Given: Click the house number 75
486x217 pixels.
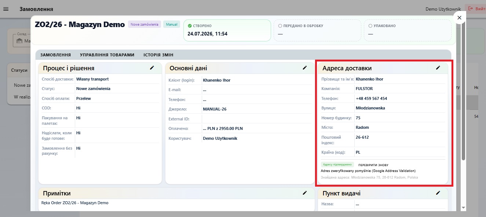Looking at the screenshot, I should (x=358, y=118).
